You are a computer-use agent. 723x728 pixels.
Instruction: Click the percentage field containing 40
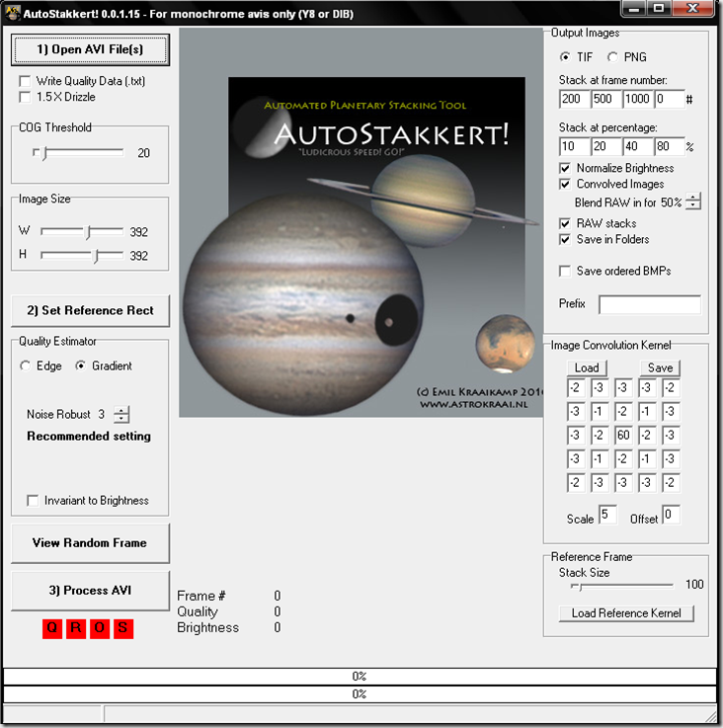point(637,146)
